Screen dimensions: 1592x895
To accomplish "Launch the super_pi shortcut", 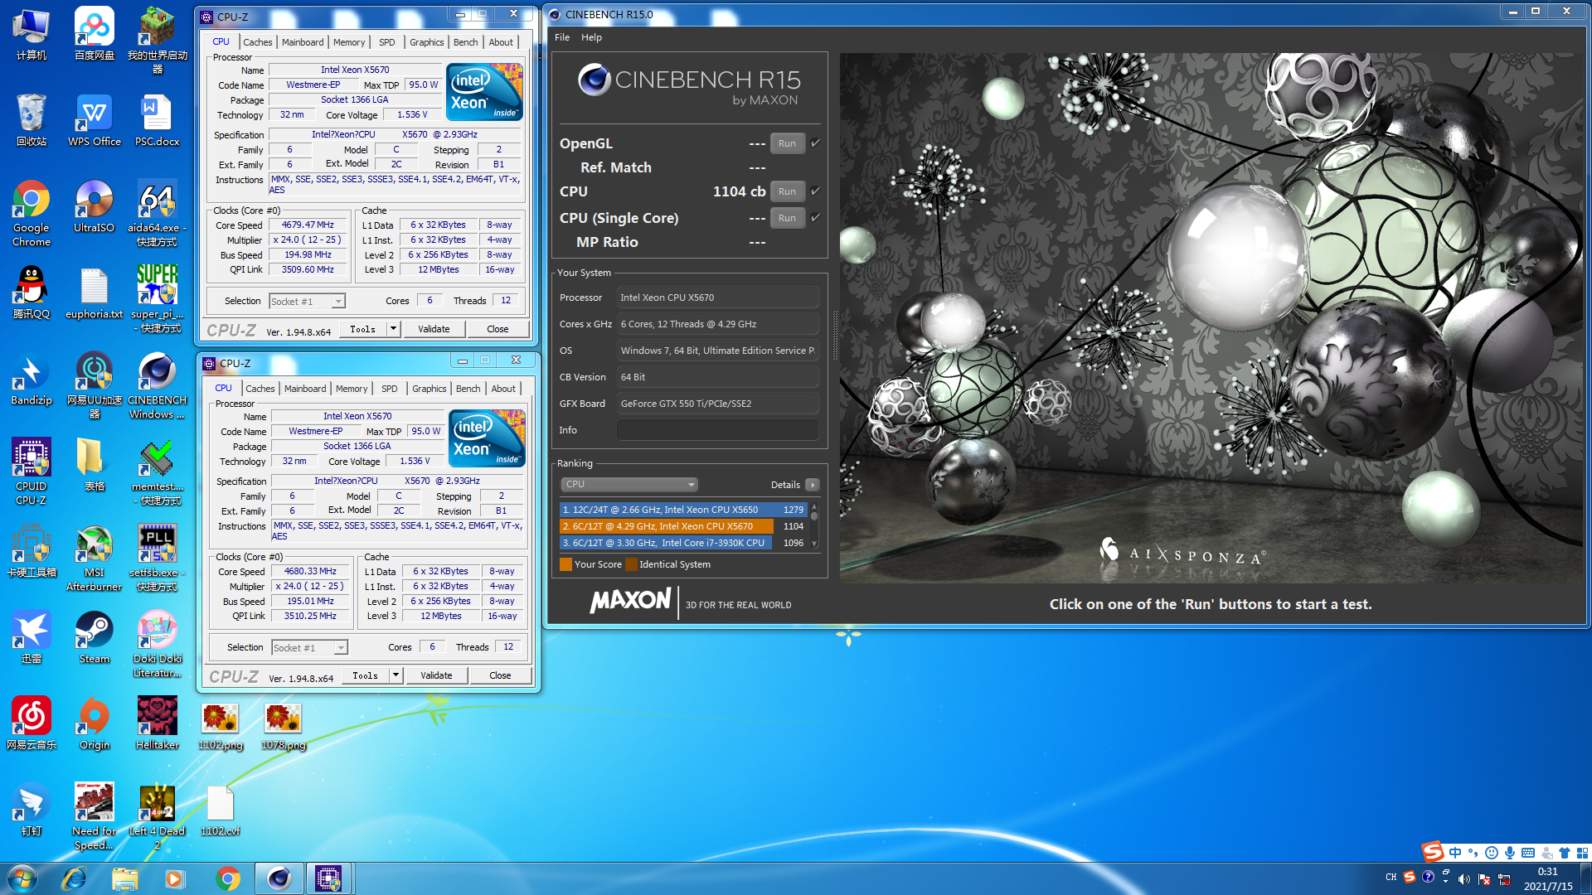I will 157,299.
